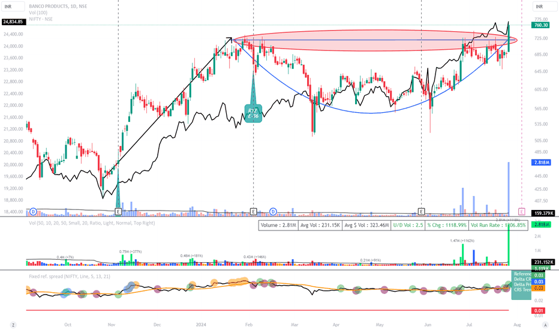Click the 'Dec' label on time axis
This screenshot has height=330, width=559.
pos(157,325)
